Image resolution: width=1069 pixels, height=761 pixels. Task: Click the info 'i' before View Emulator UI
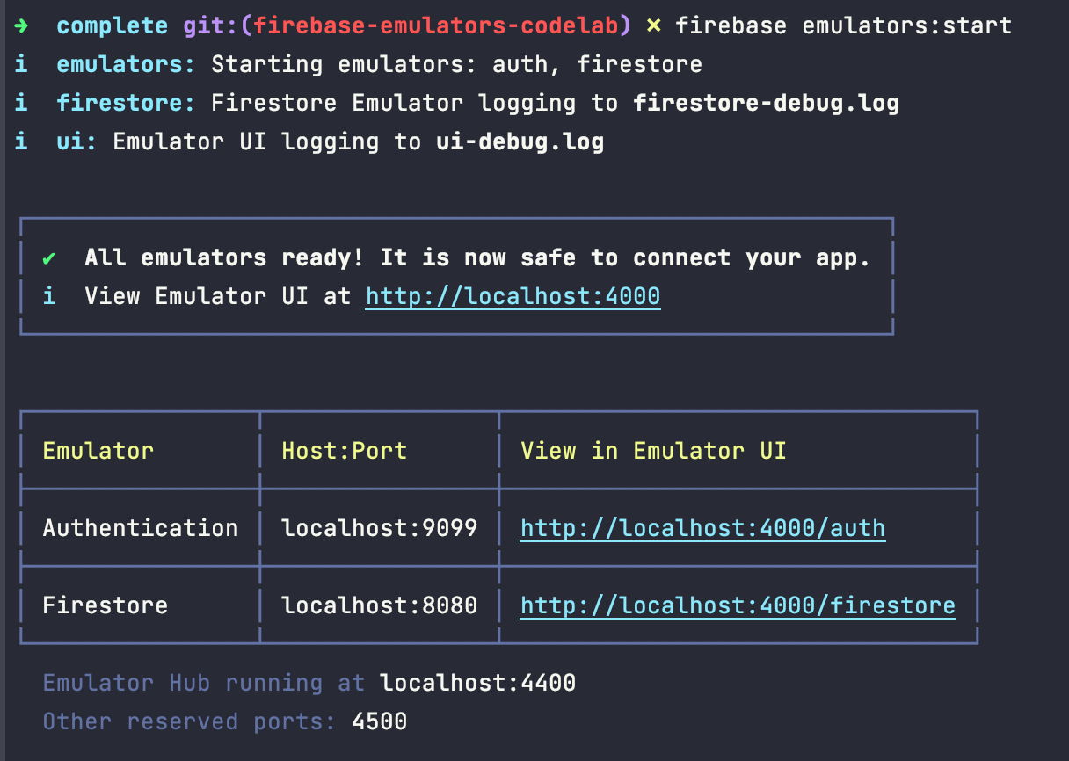pyautogui.click(x=49, y=296)
